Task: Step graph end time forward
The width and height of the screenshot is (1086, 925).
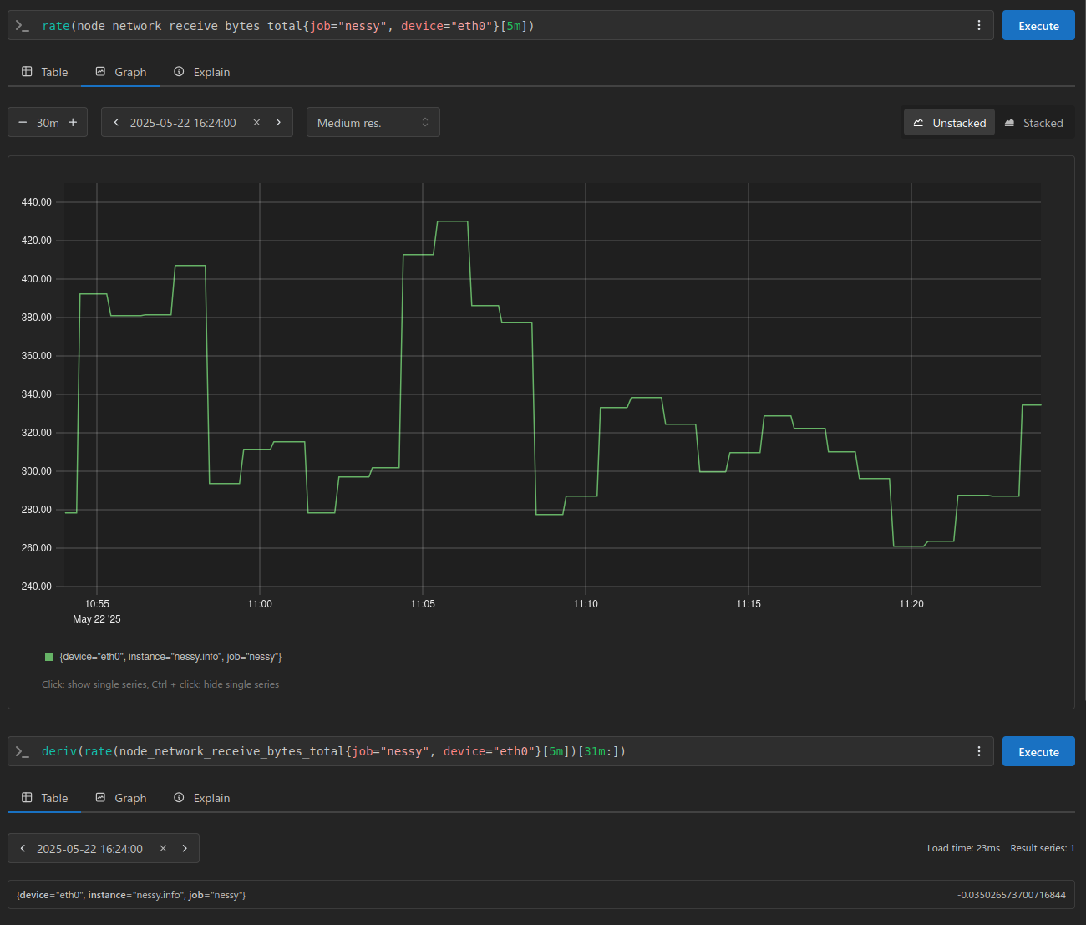Action: click(x=278, y=123)
